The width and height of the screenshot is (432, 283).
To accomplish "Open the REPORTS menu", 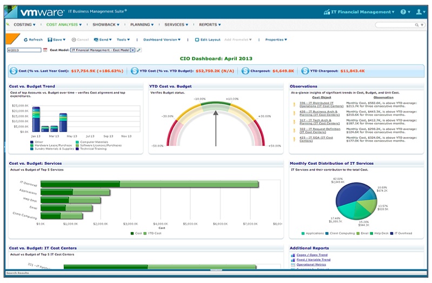I will click(x=210, y=24).
